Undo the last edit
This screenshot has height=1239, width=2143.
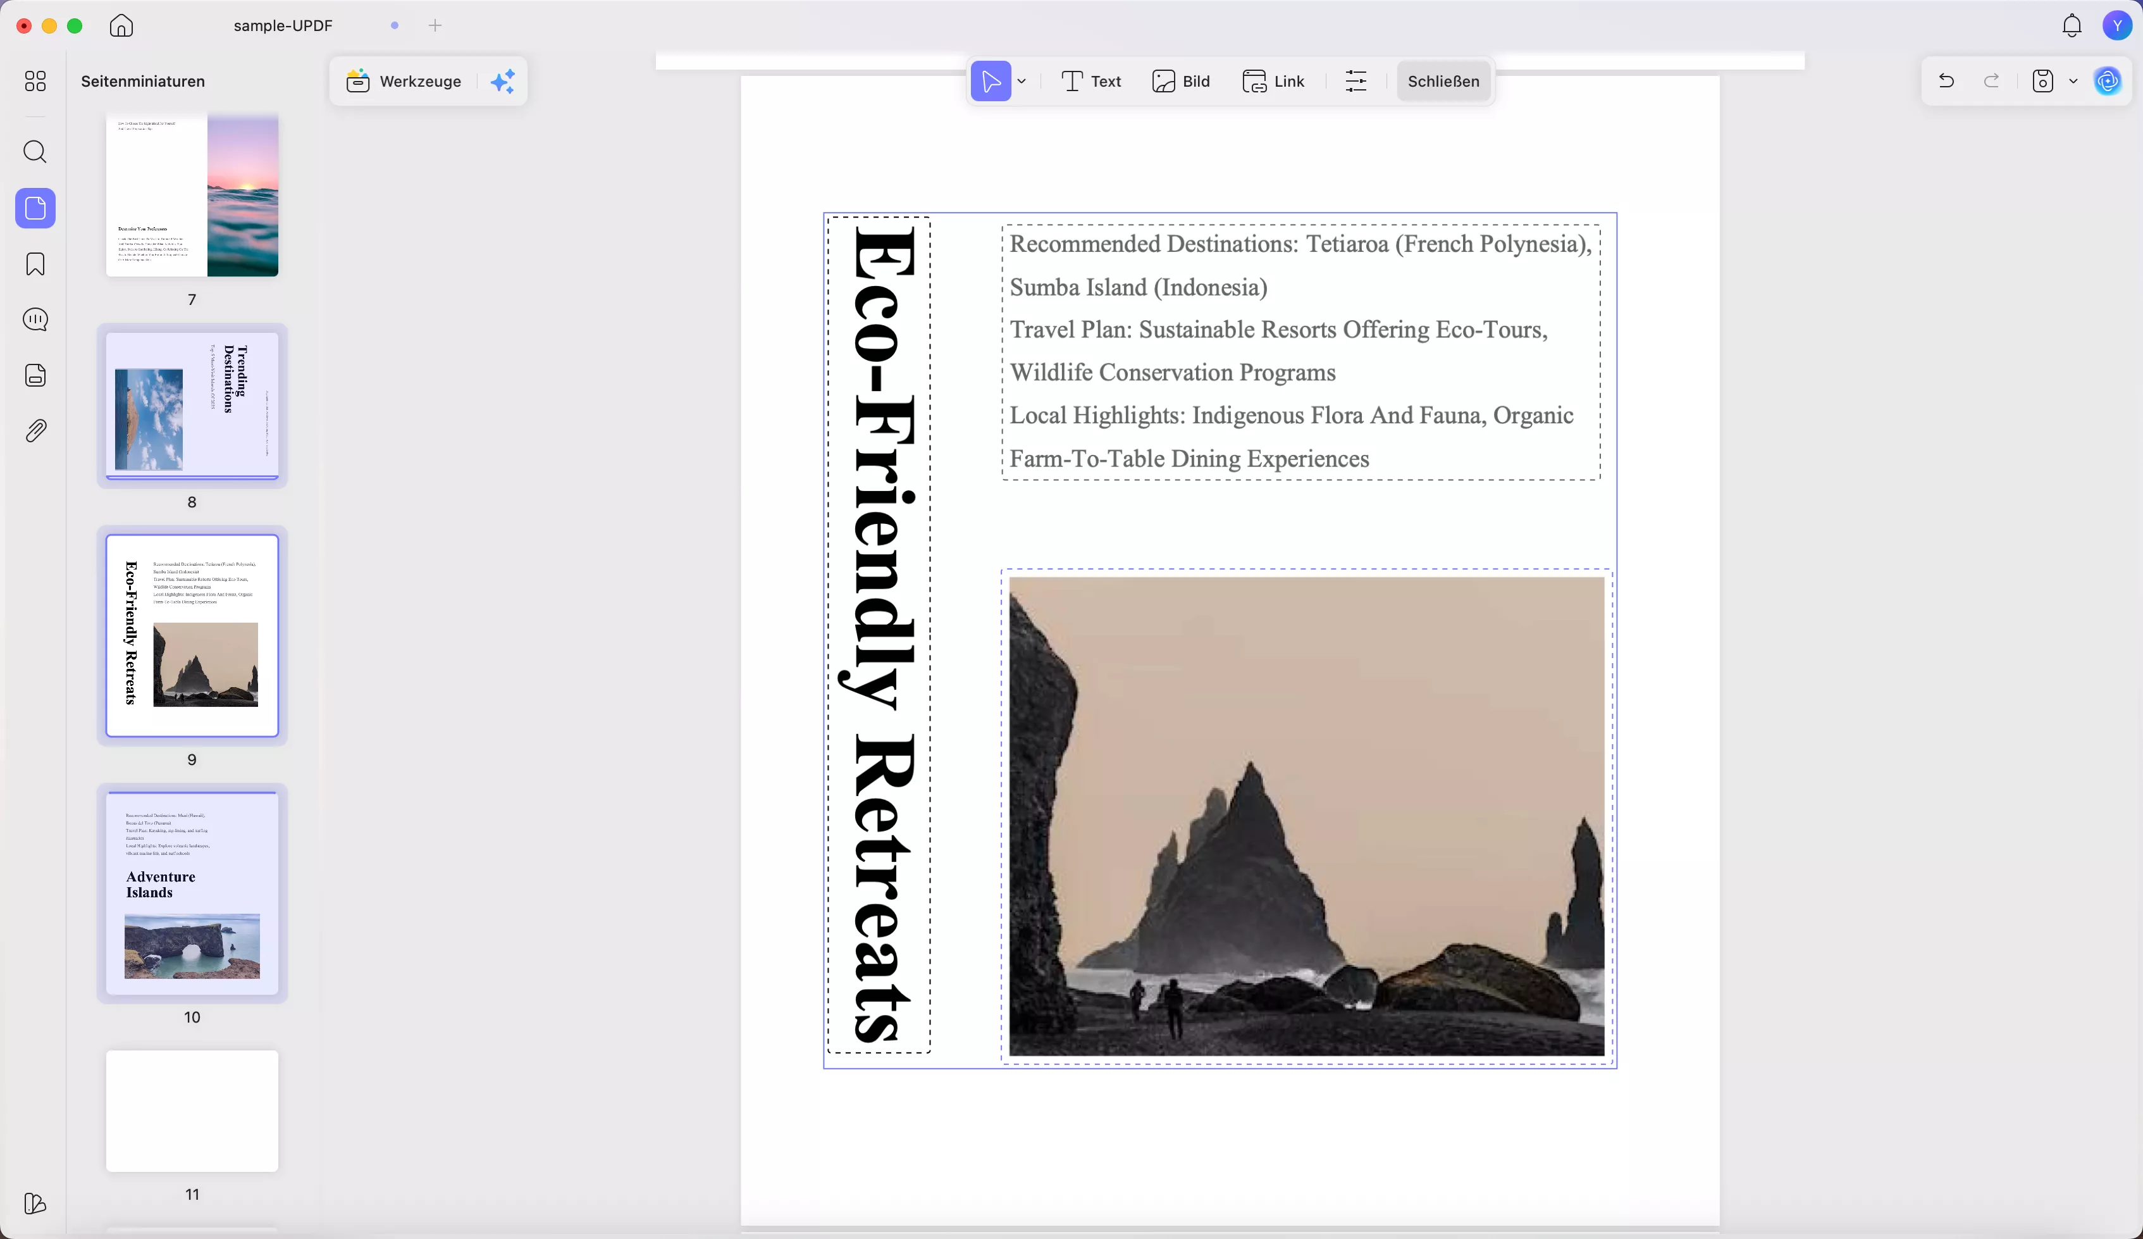[x=1946, y=82]
